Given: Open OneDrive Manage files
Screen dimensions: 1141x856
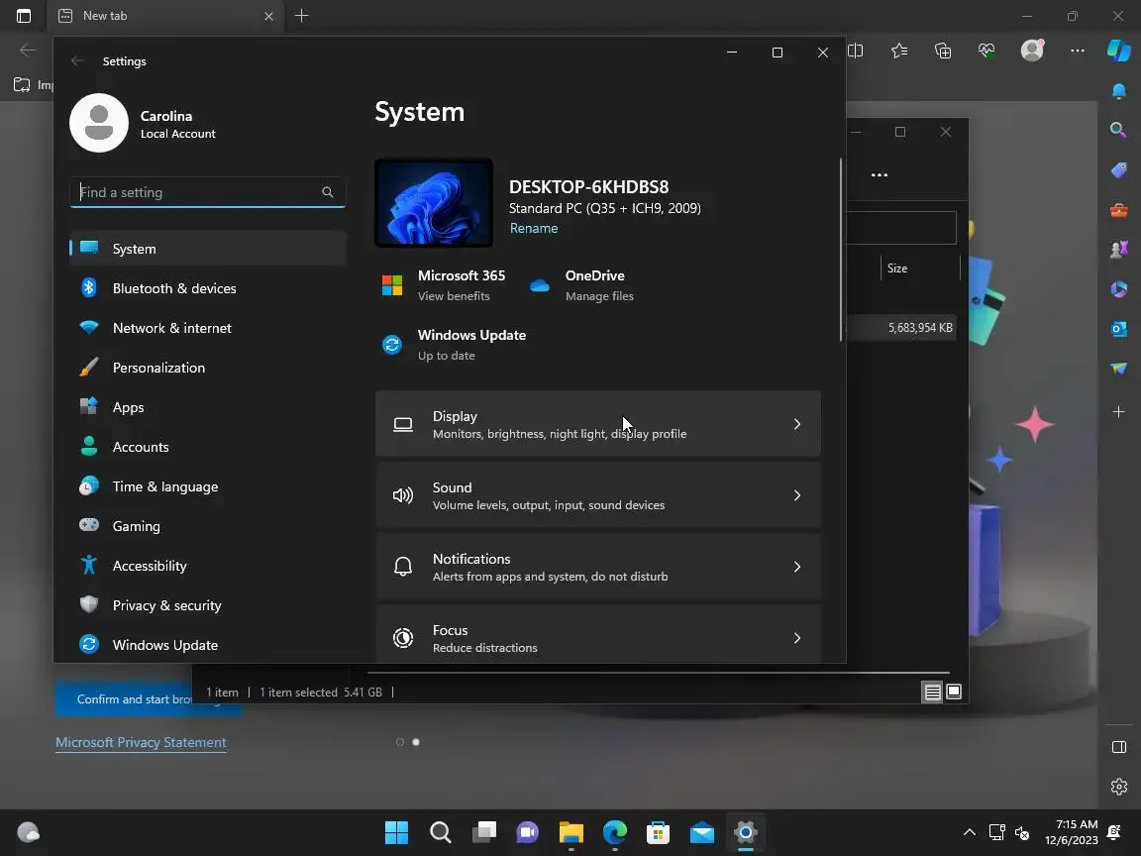Looking at the screenshot, I should point(581,285).
